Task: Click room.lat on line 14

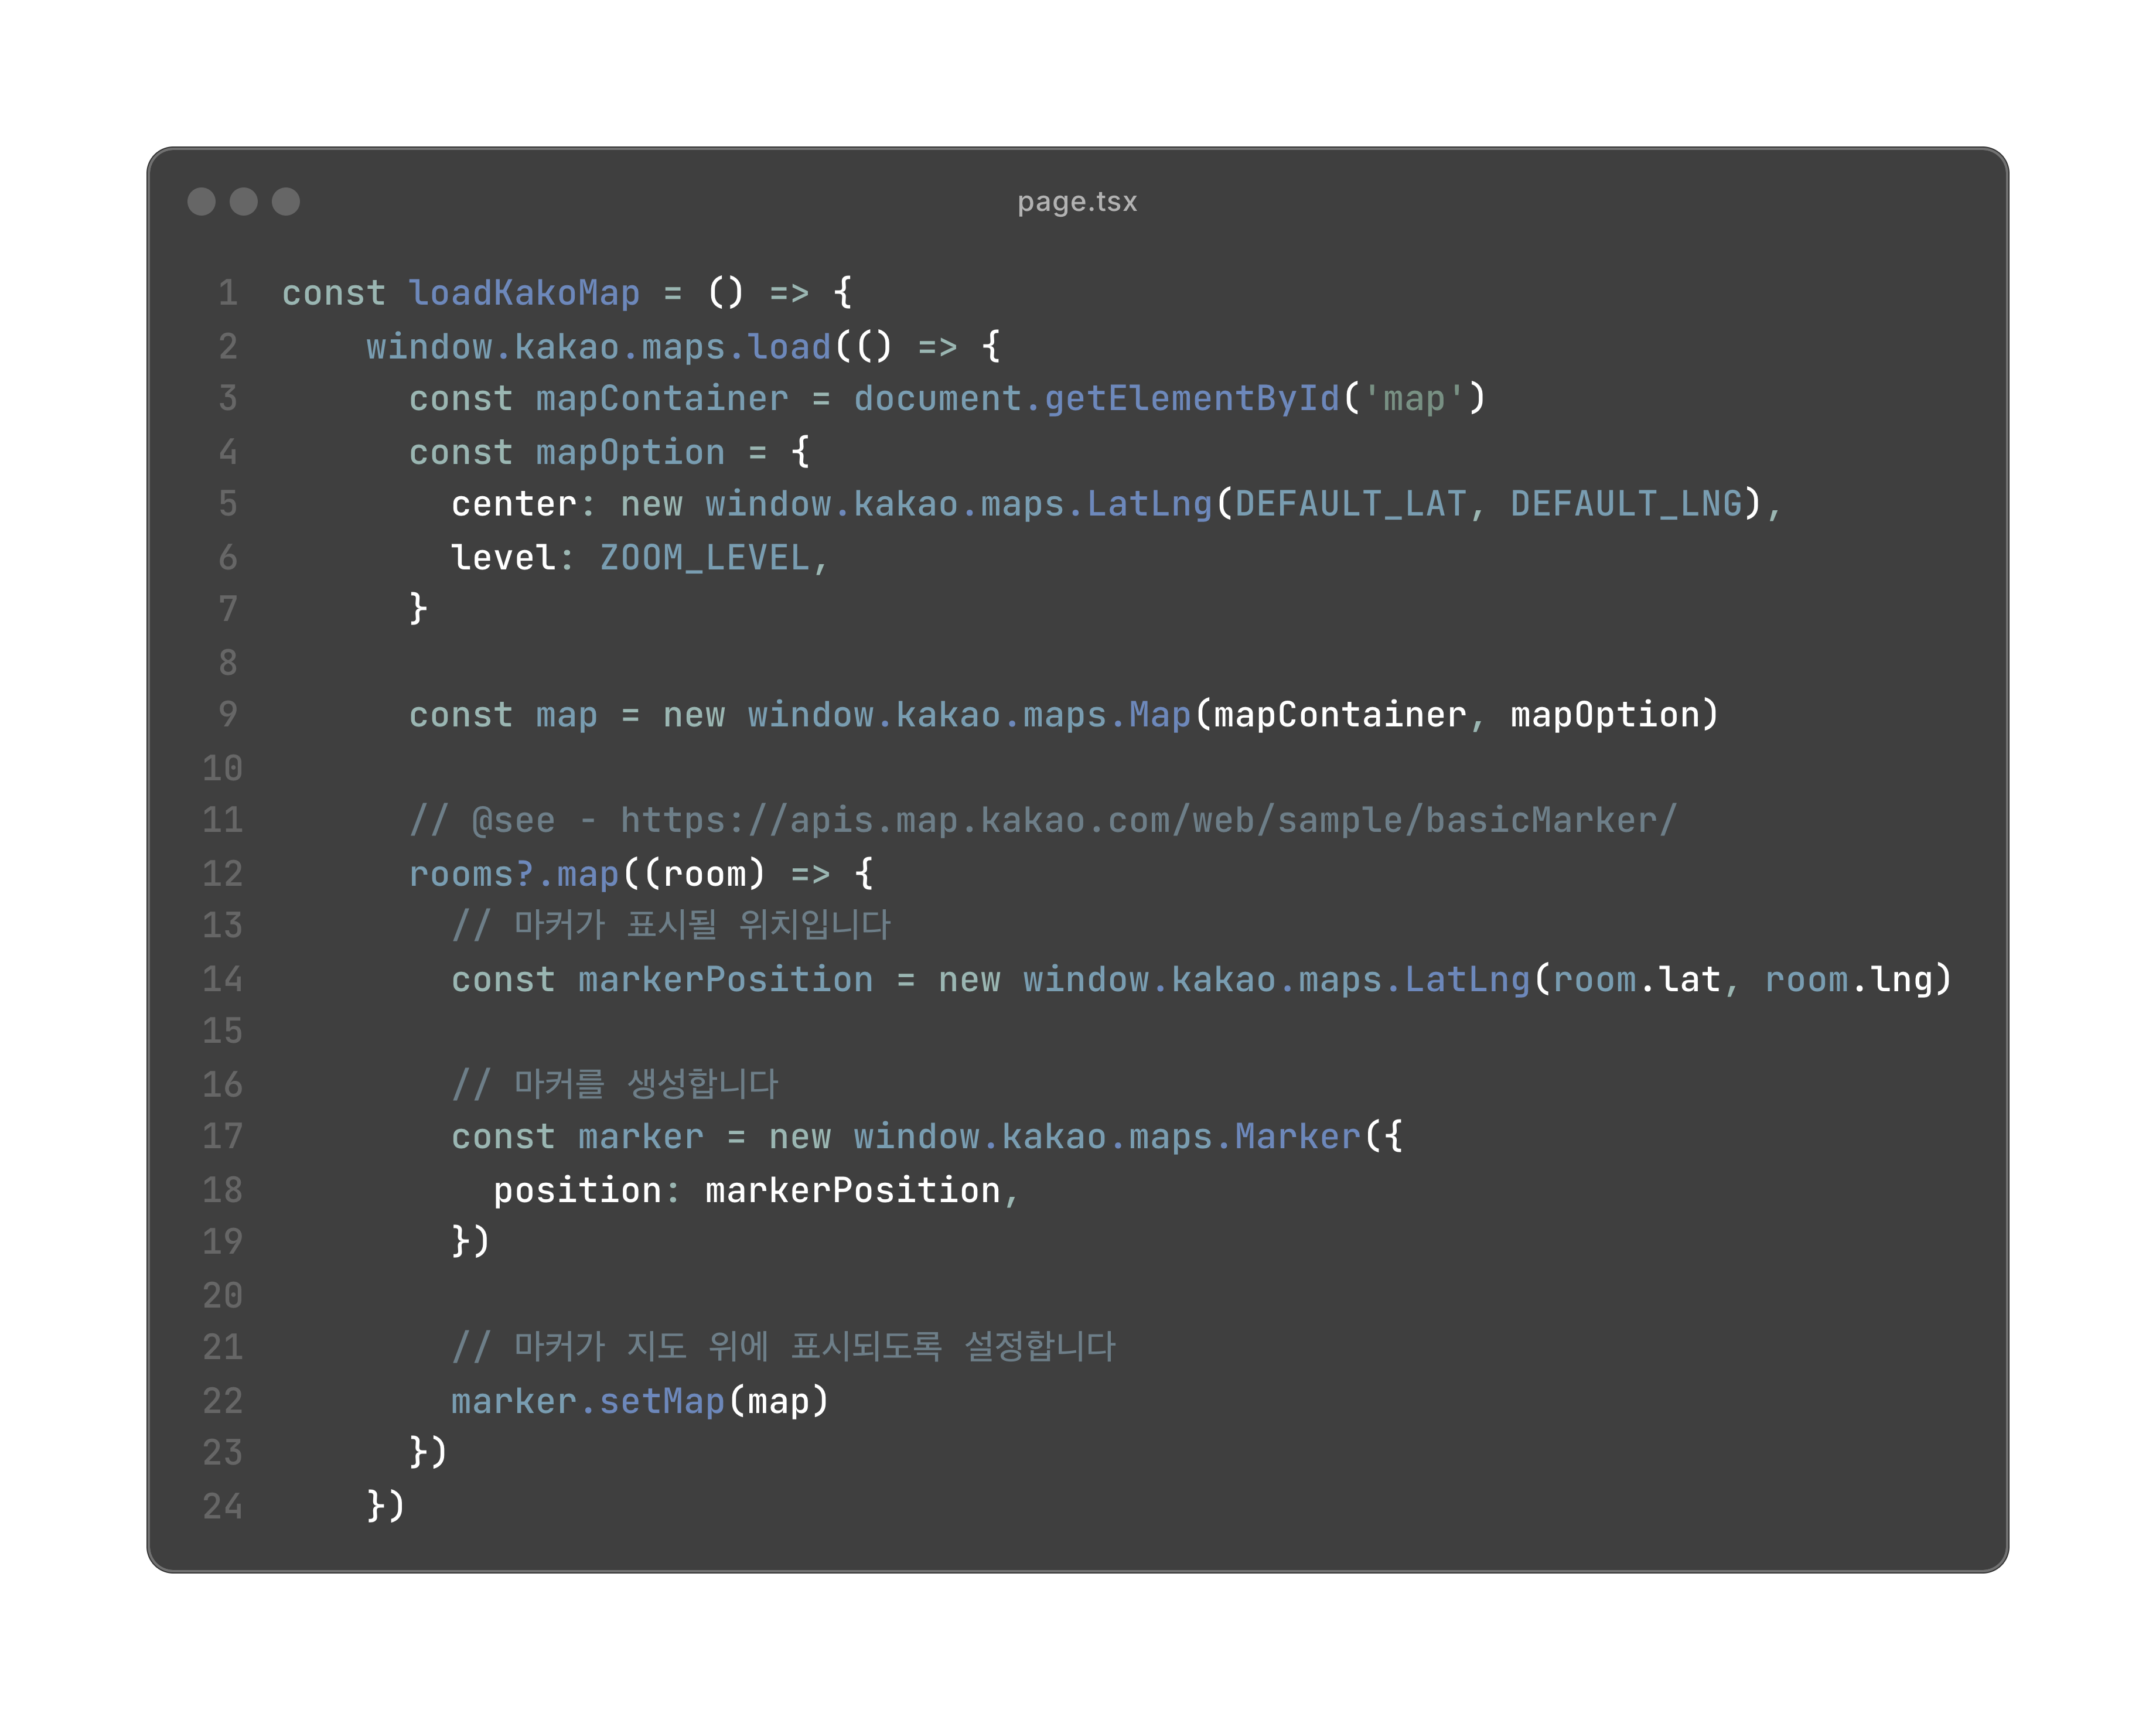Action: coord(1636,980)
